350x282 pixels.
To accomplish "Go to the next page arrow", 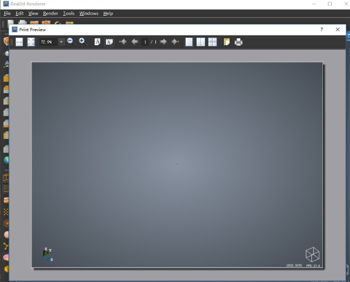I will coord(163,42).
